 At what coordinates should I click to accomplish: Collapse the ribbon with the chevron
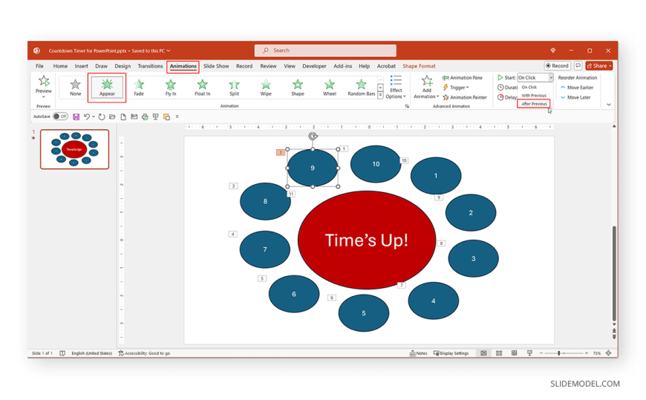609,105
